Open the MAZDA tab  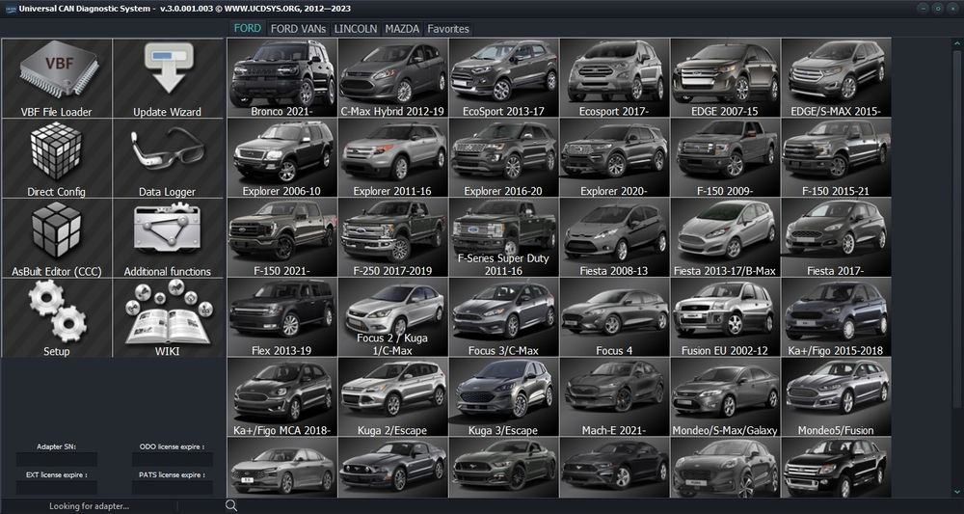click(x=402, y=28)
